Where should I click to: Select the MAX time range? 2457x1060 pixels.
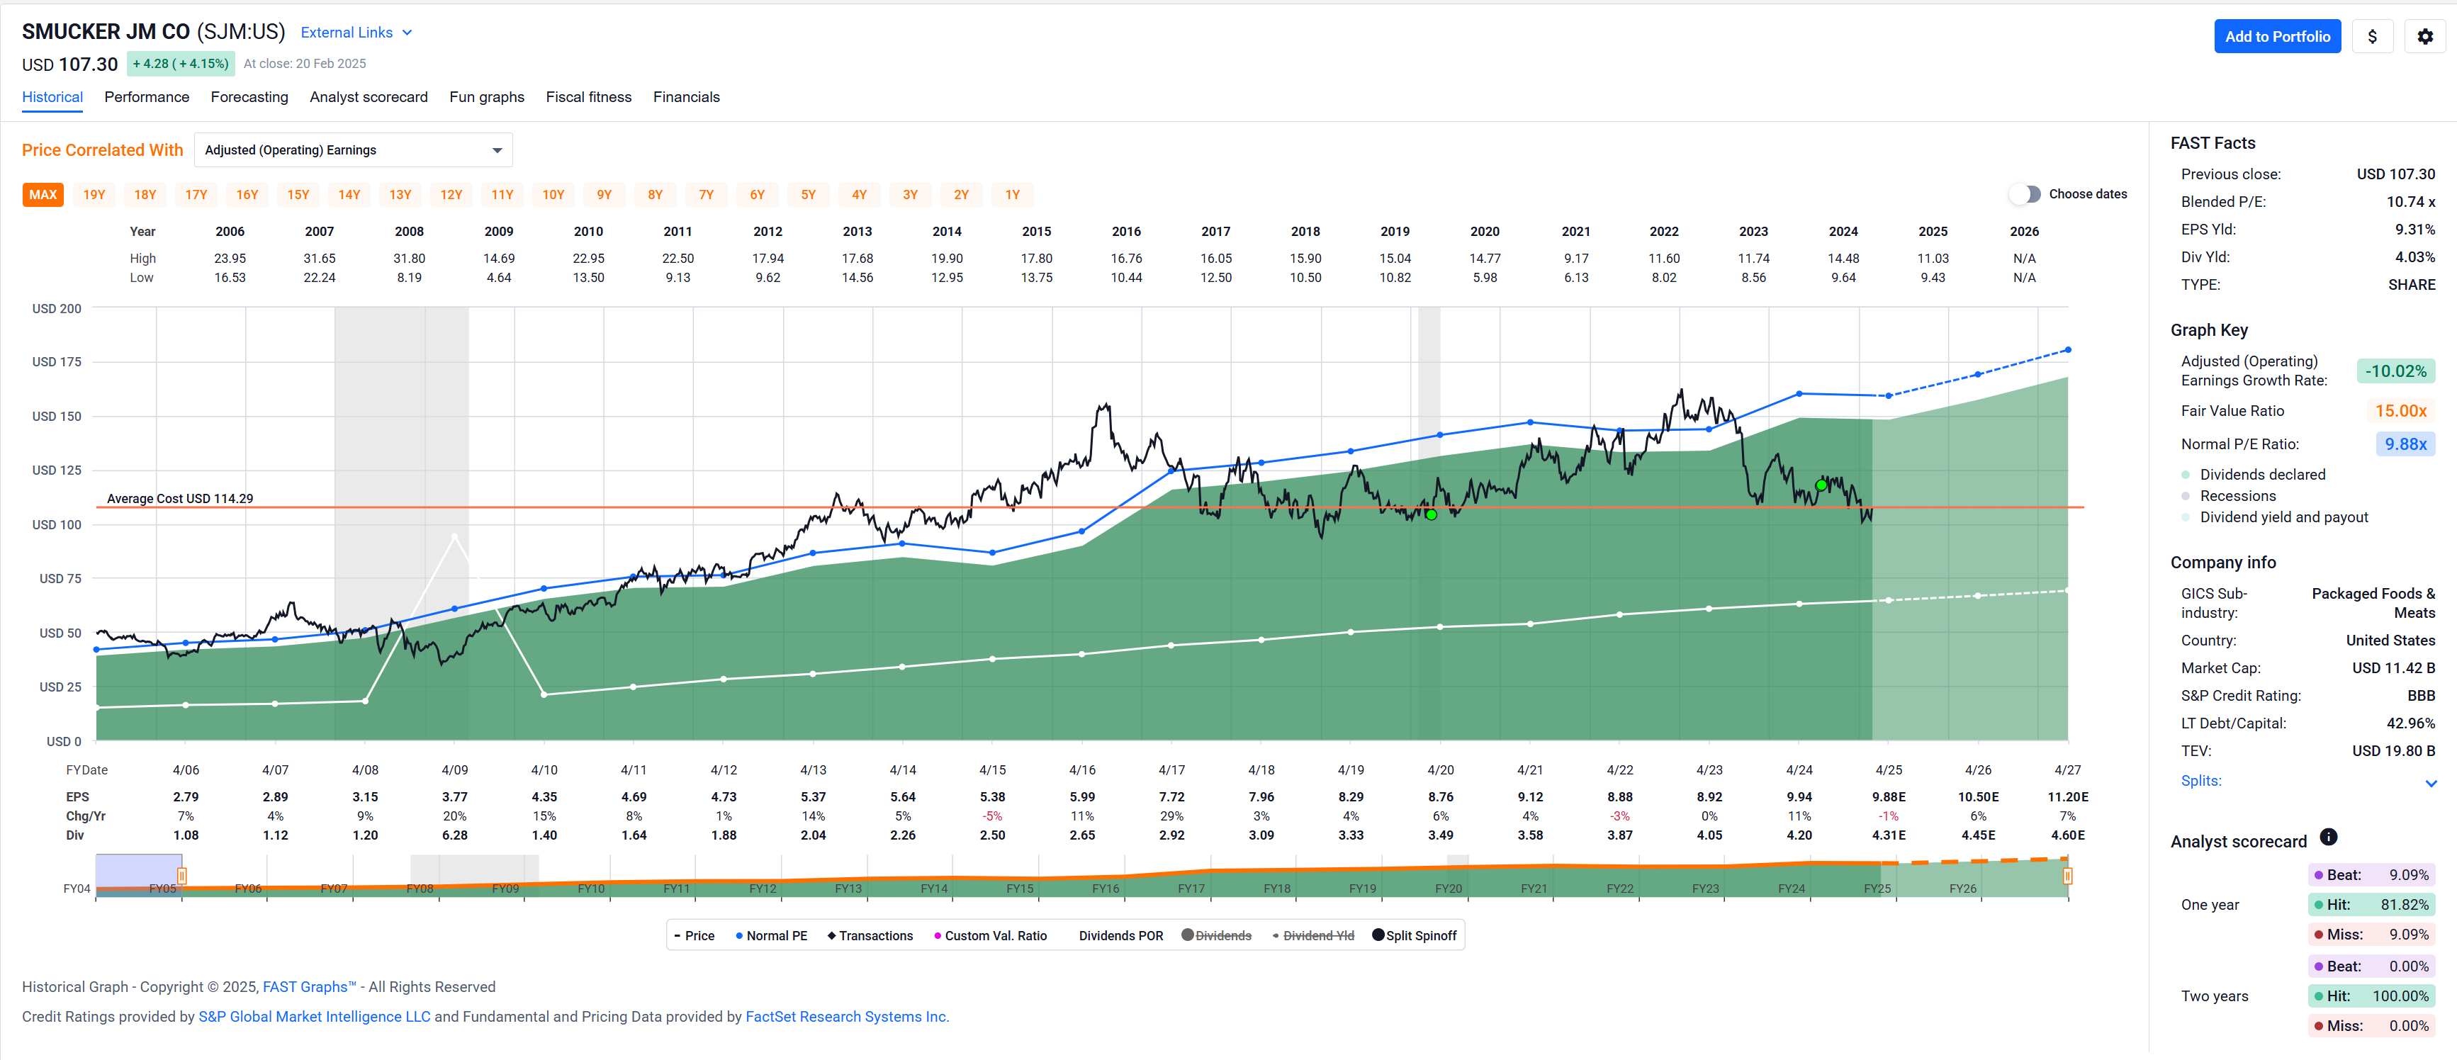coord(43,194)
